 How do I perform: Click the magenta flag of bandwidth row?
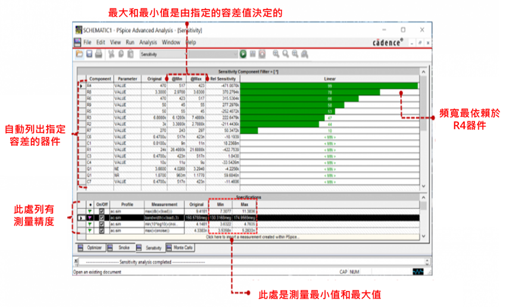[x=90, y=218]
